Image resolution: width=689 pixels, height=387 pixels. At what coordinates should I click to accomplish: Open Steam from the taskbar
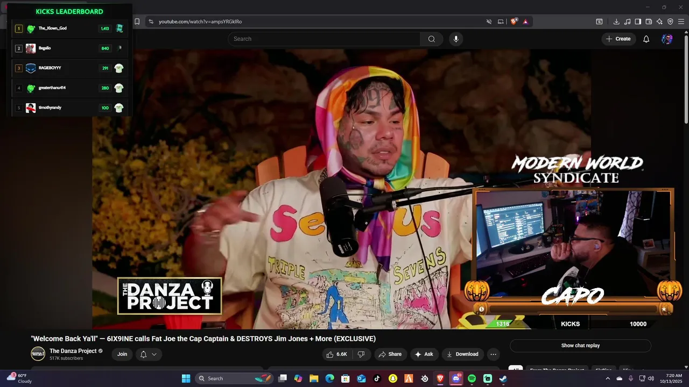[x=503, y=378]
